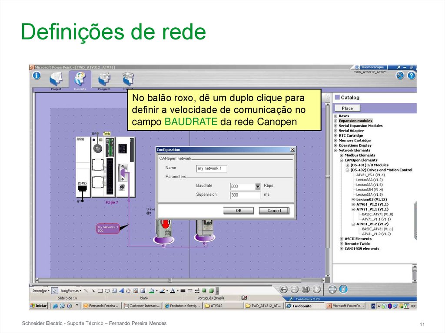The width and height of the screenshot is (445, 333).
Task: Open the Baudrate dropdown
Action: pyautogui.click(x=258, y=186)
